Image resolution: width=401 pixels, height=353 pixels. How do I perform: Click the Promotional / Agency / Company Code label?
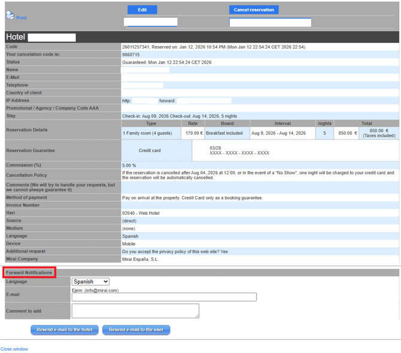pos(52,108)
